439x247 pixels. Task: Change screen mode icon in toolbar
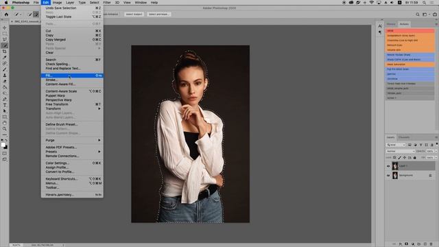(x=5, y=159)
